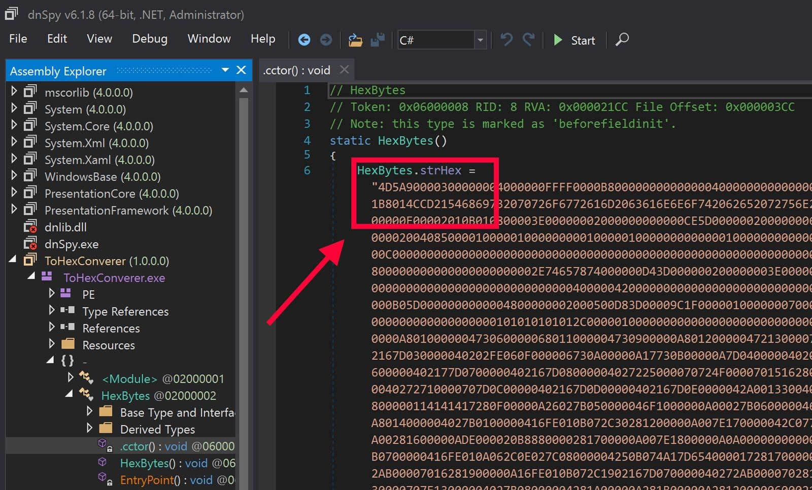Expand the PE node

click(51, 293)
